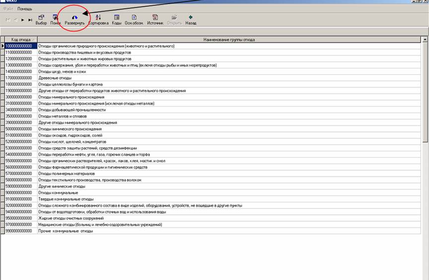The width and height of the screenshot is (429, 280).
Task: Open Осн.обозн. from the toolbar
Action: (134, 19)
